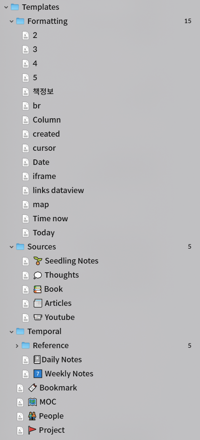Select the Templates root folder label

point(40,7)
